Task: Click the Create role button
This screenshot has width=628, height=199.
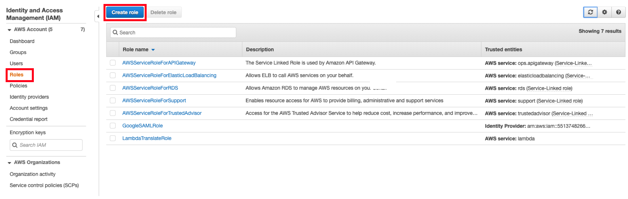Action: pos(125,13)
